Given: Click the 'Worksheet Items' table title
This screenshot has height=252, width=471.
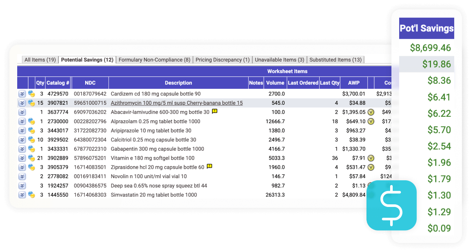Looking at the screenshot, I should coord(287,71).
